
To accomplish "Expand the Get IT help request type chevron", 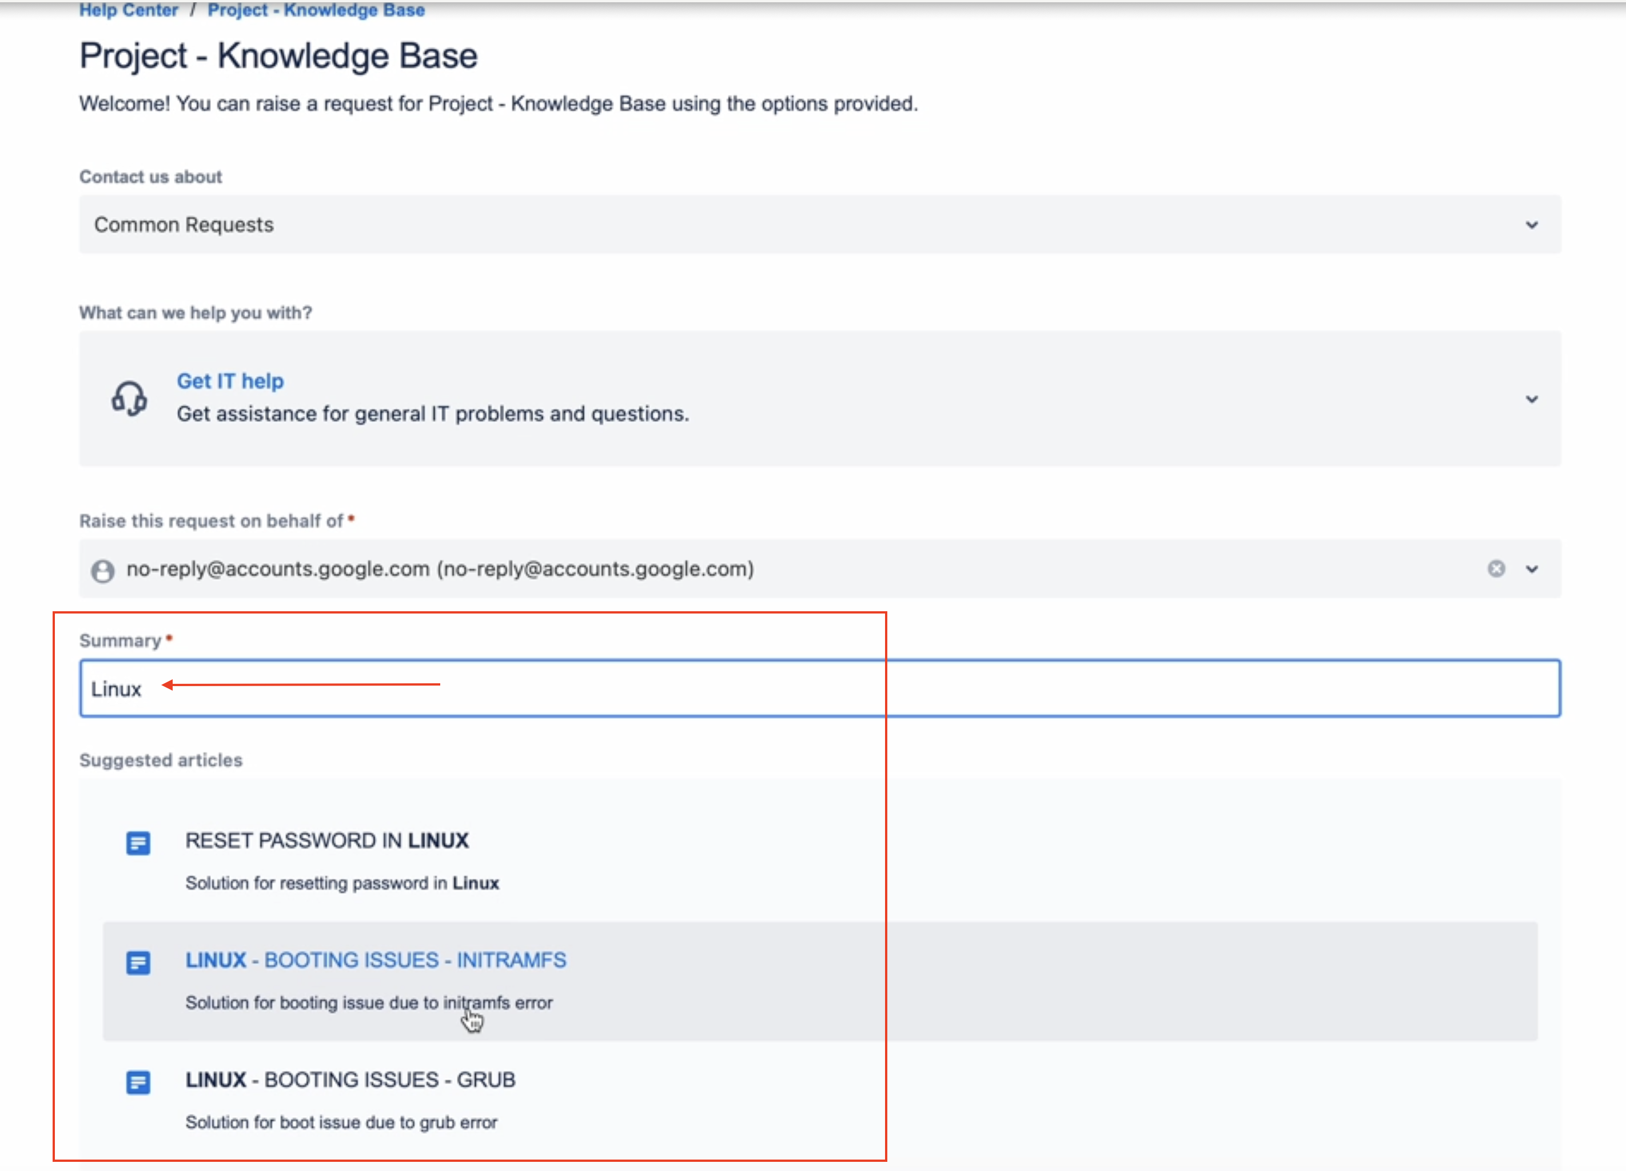I will 1531,400.
